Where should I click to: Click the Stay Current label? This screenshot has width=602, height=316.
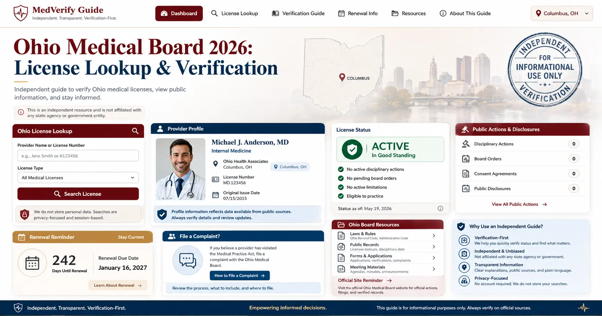pyautogui.click(x=131, y=237)
